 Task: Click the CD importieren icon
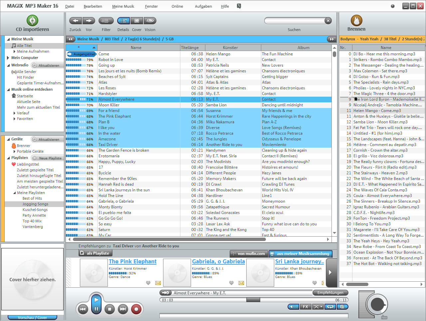click(x=32, y=20)
